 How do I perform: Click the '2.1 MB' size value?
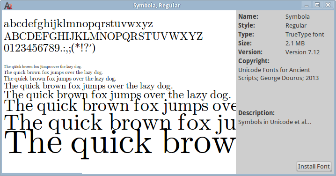point(295,44)
